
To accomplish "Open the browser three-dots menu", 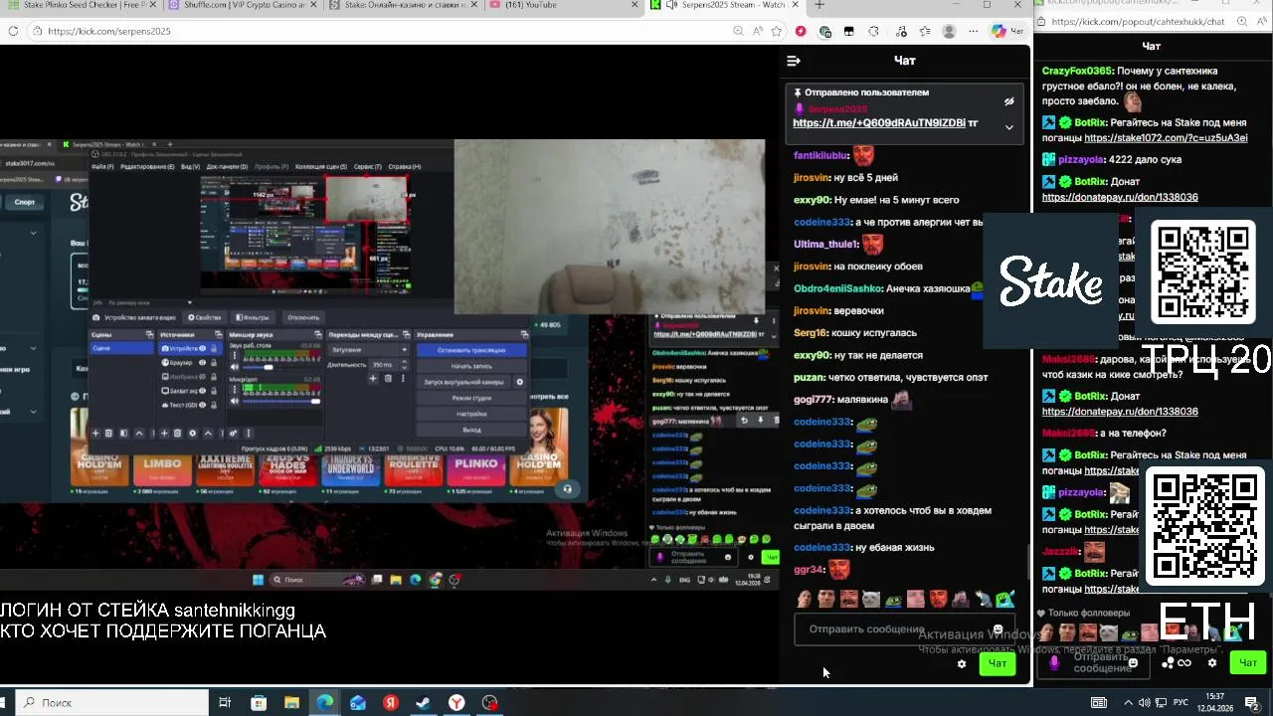I will tap(973, 31).
